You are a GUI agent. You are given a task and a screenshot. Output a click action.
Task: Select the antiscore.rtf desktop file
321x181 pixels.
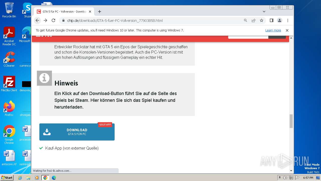tap(9, 158)
